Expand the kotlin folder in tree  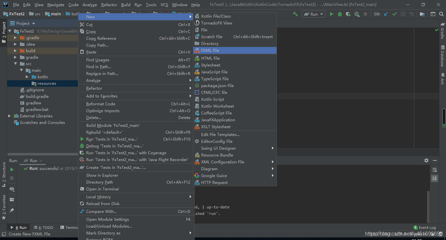pos(27,77)
